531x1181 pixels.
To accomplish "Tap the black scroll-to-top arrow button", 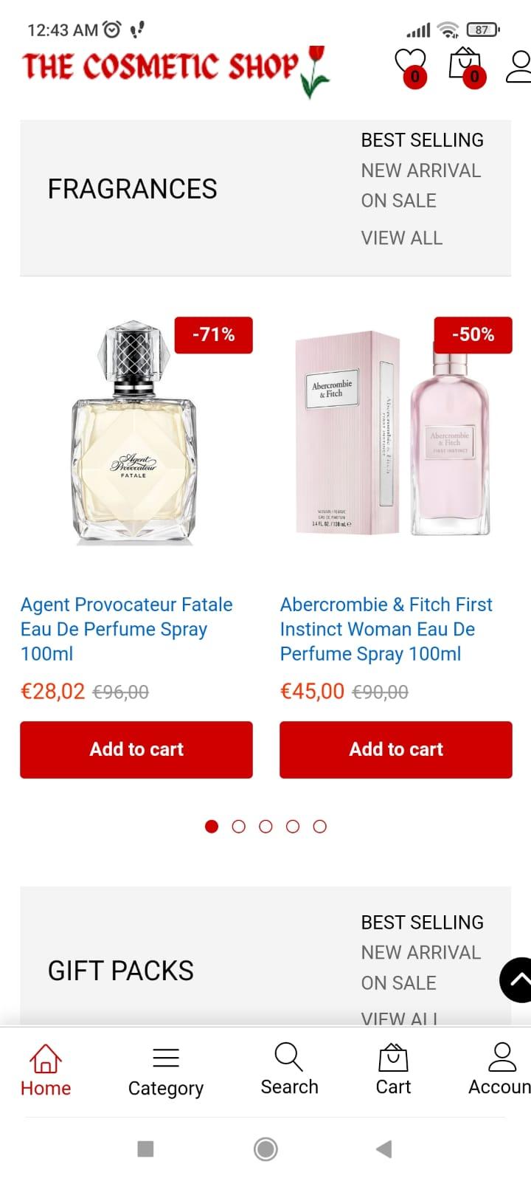I will [516, 979].
